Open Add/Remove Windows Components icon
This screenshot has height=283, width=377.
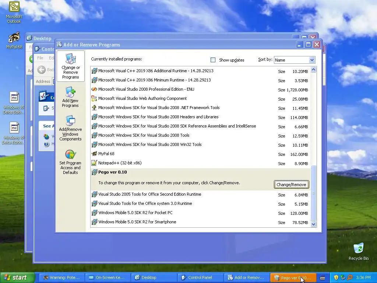pyautogui.click(x=70, y=128)
